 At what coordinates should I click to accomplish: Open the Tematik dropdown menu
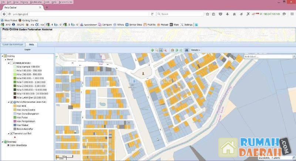point(195,50)
